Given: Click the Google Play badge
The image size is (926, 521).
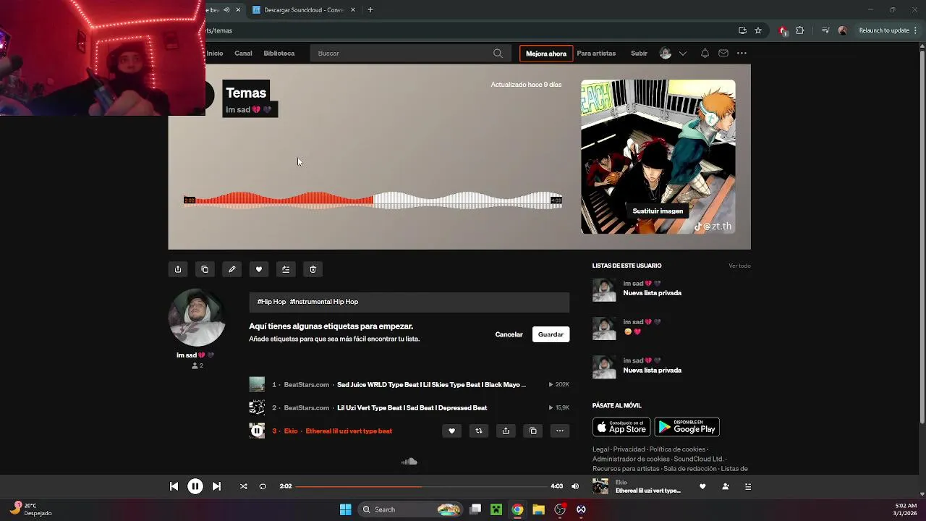Looking at the screenshot, I should click(x=687, y=427).
